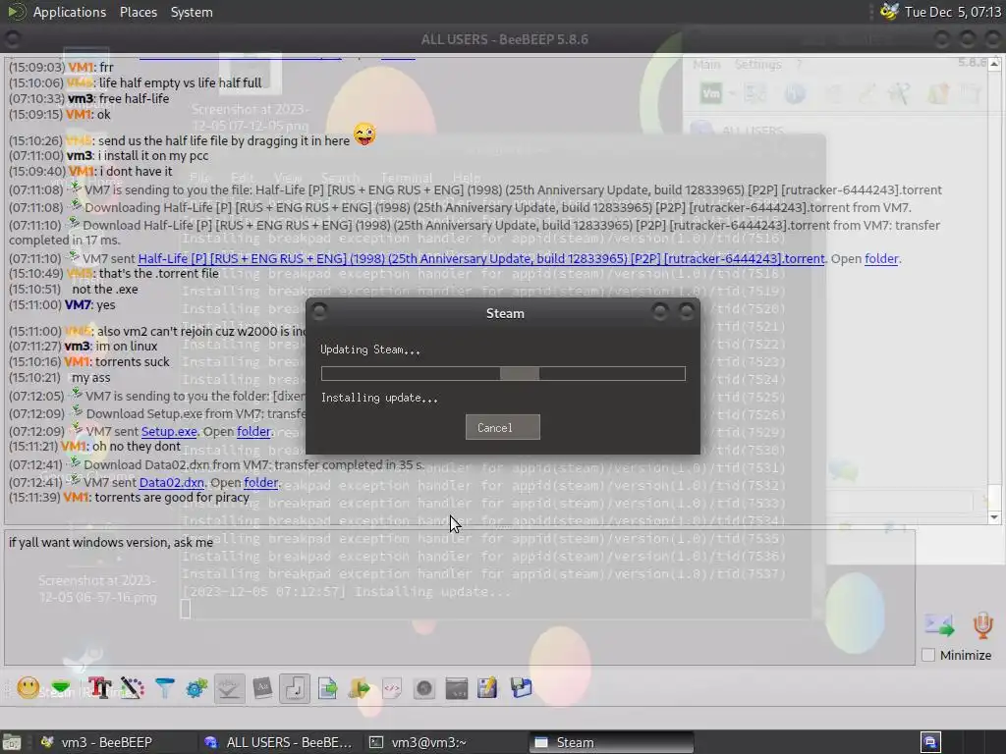Click the "Installing update..." status in Steam dialog
The image size is (1006, 754).
coord(379,398)
